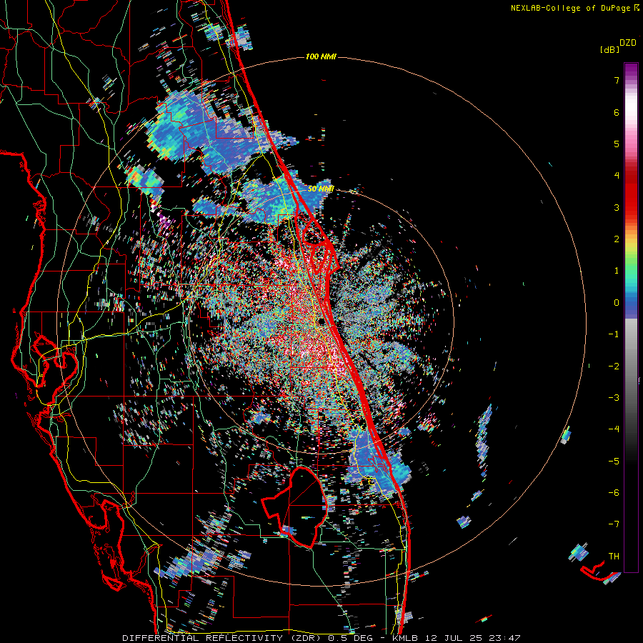Click the KMLB radar site identifier

(x=406, y=638)
